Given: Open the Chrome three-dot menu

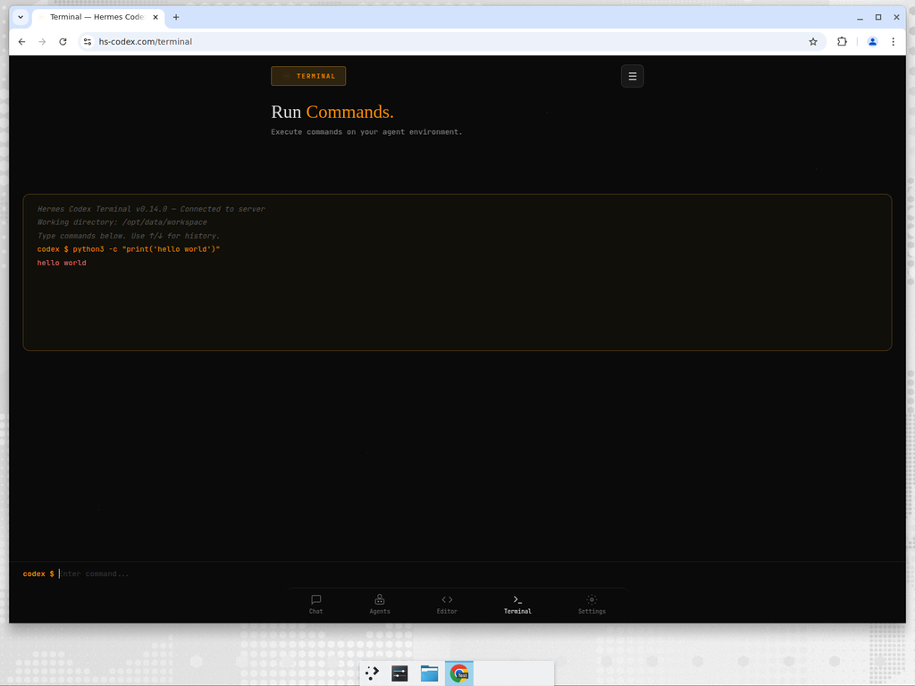Looking at the screenshot, I should 893,41.
